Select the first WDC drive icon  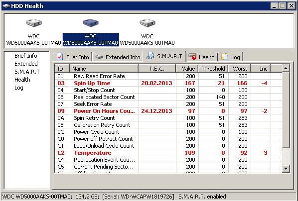(x=34, y=23)
